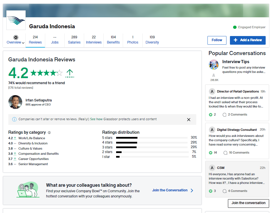Like the Digital Strategy Consultant post
This screenshot has width=272, height=213.
click(211, 153)
